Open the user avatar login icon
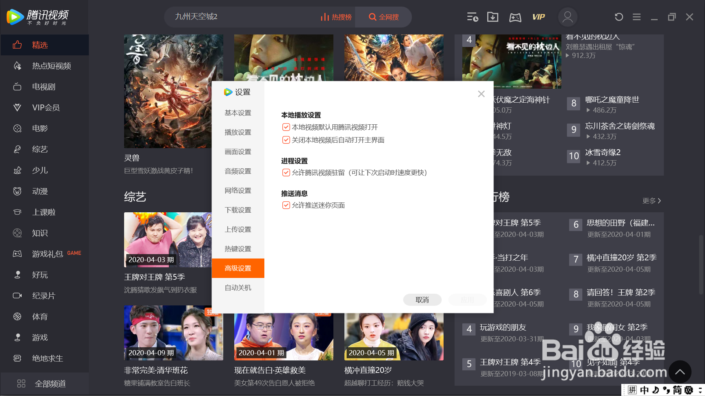This screenshot has width=705, height=396. pyautogui.click(x=567, y=17)
